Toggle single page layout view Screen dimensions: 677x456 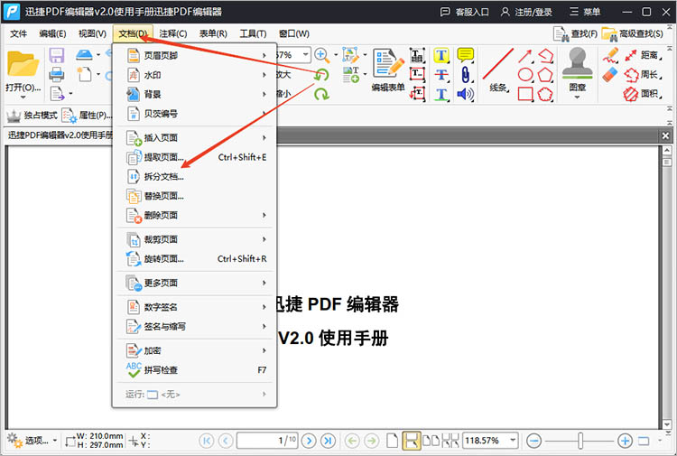tap(392, 441)
